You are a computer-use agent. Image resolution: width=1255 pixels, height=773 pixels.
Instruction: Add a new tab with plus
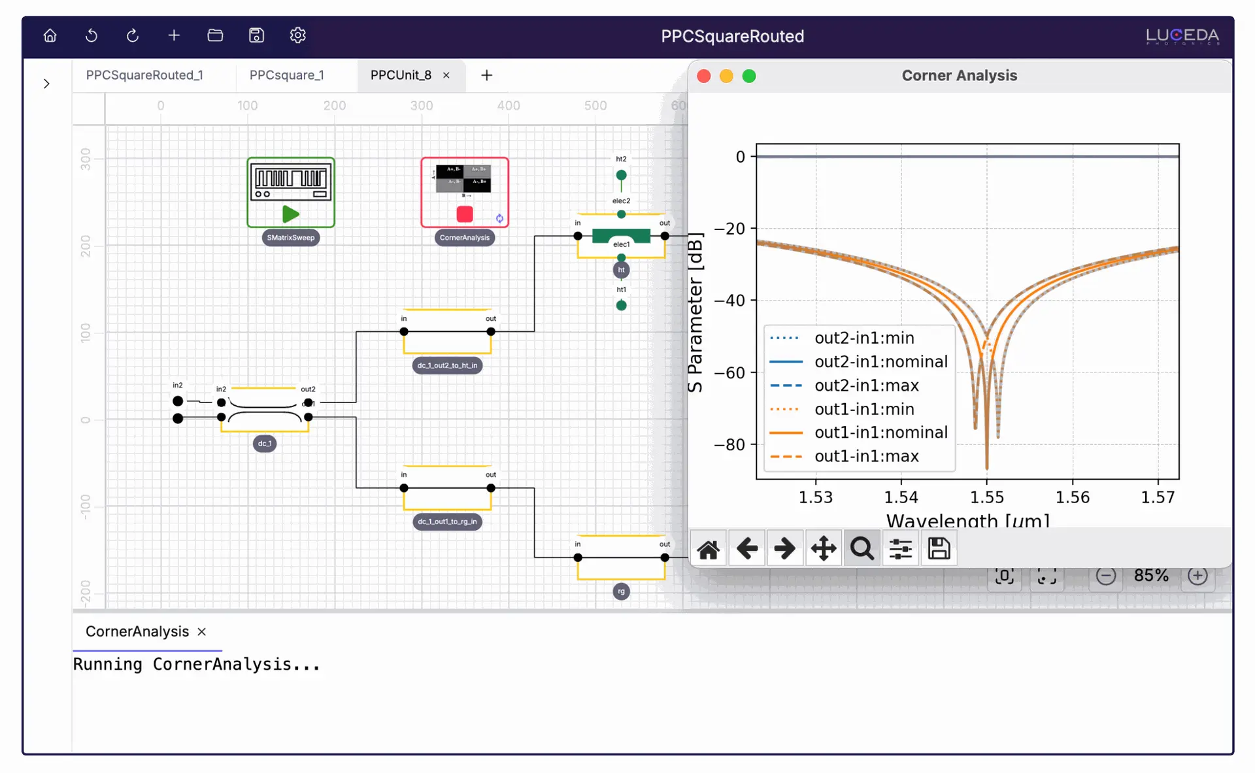[486, 75]
